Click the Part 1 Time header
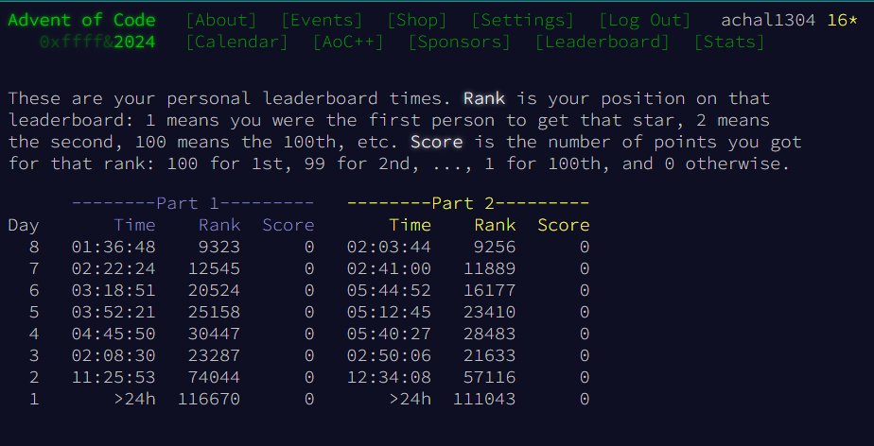Viewport: 874px width, 446px height. tap(135, 225)
